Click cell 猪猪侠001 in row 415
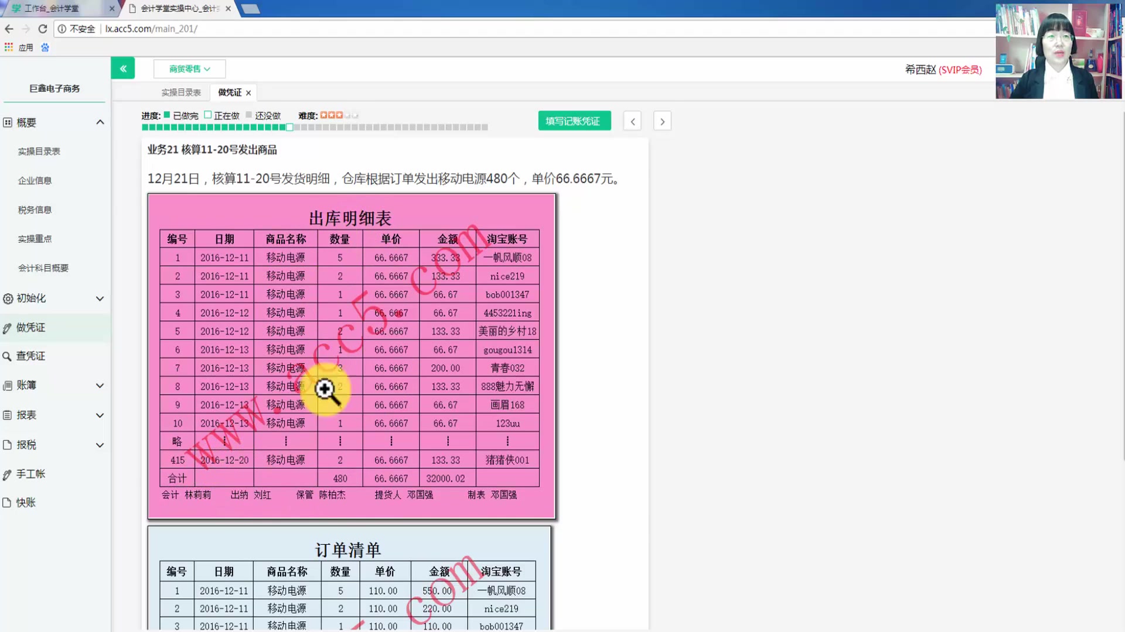Screen dimensions: 1125x632 pyautogui.click(x=507, y=460)
